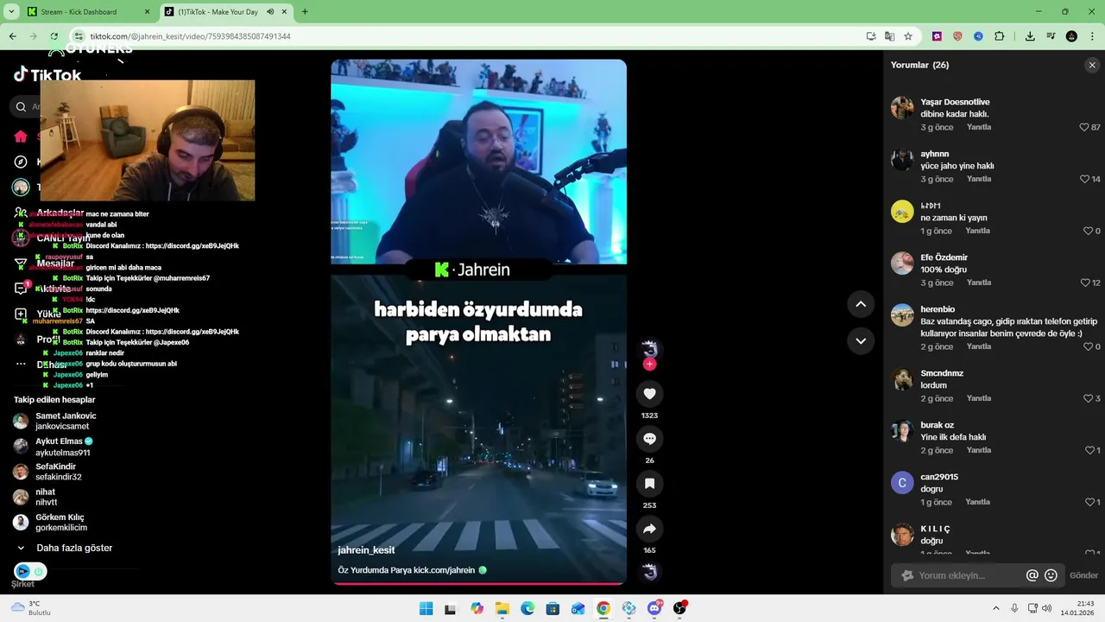Viewport: 1105px width, 622px height.
Task: Close the Yorumlar comments panel
Action: pyautogui.click(x=1092, y=65)
